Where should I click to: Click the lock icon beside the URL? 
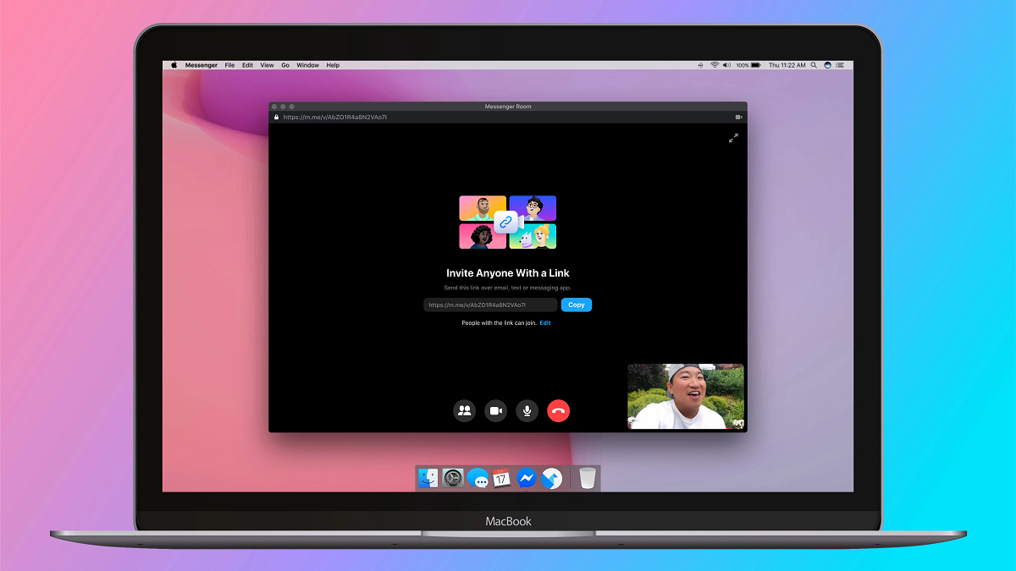(276, 117)
